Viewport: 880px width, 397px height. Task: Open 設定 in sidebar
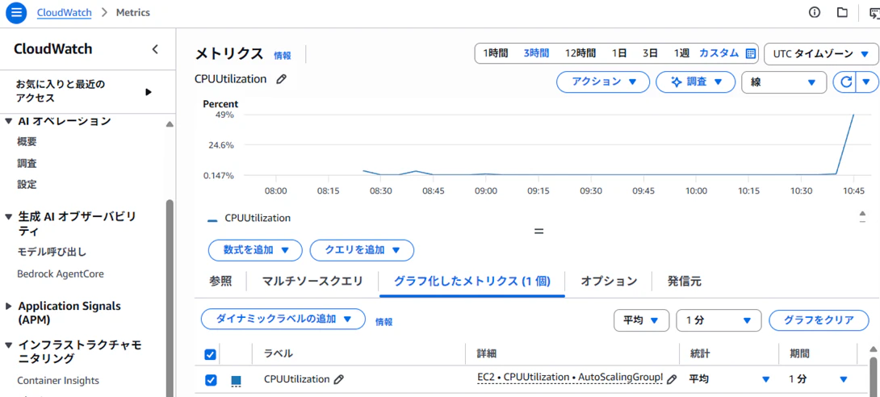point(27,185)
